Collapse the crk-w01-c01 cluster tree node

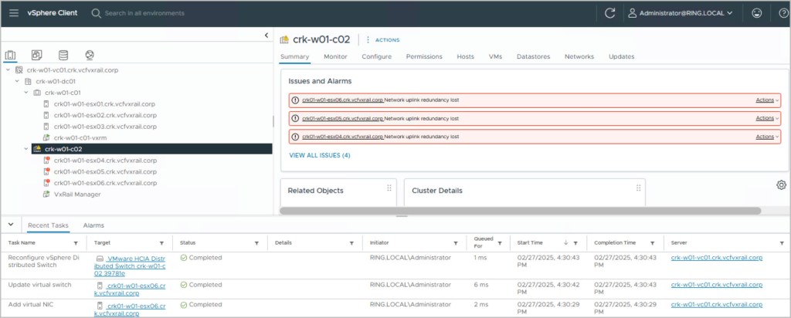pos(26,93)
